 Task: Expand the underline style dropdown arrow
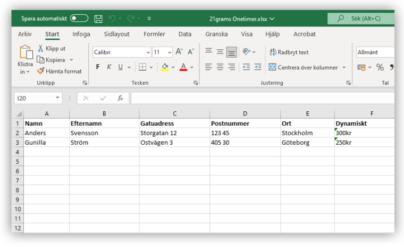(x=129, y=67)
